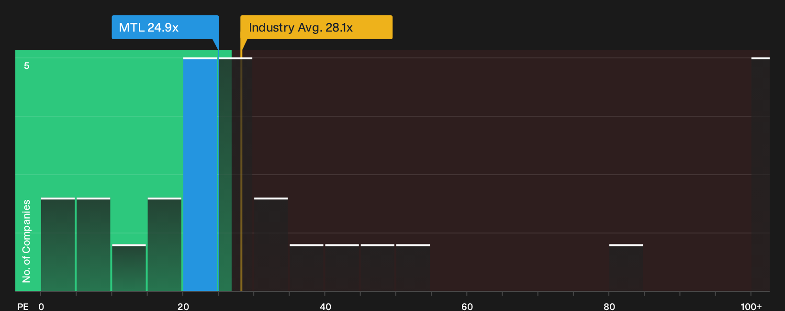Select the histogram bar at PE 35-40
This screenshot has width=785, height=311.
pos(306,268)
